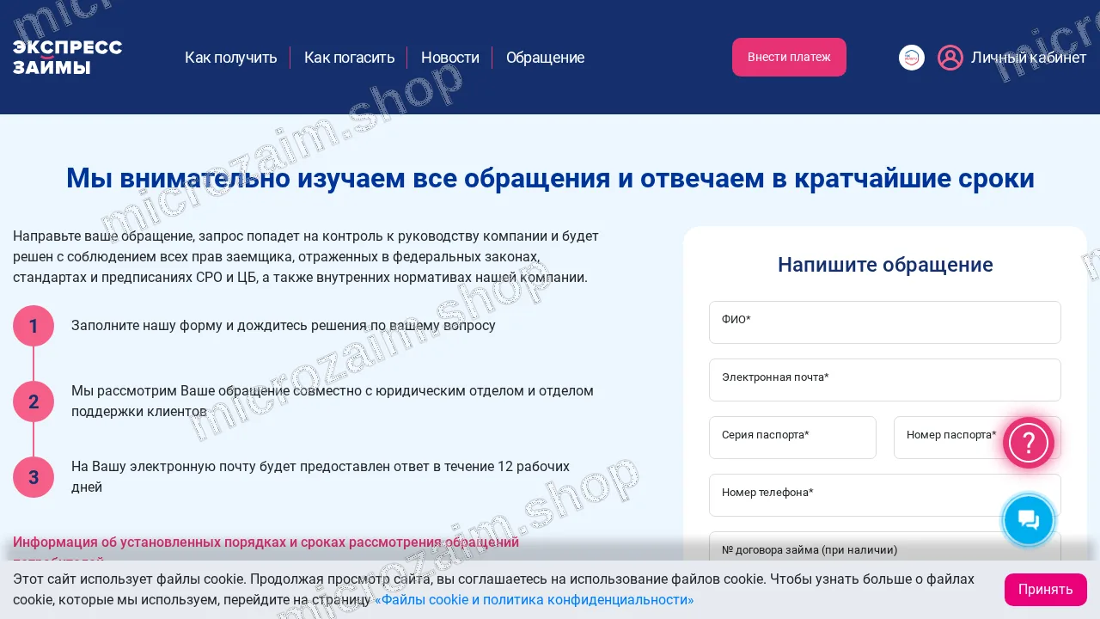Open Личный кабинет link

pyautogui.click(x=1029, y=58)
